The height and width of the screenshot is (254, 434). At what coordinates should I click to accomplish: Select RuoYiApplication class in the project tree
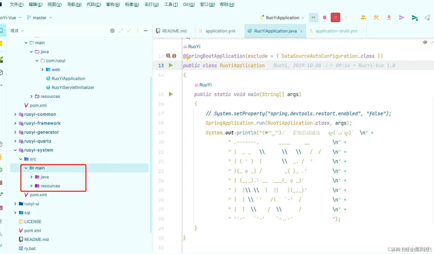(68, 78)
